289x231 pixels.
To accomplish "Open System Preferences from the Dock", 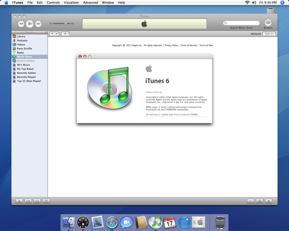I will pyautogui.click(x=199, y=222).
